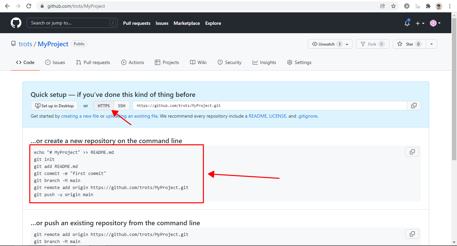
Task: Follow the uploading an existing file link
Action: coord(132,116)
